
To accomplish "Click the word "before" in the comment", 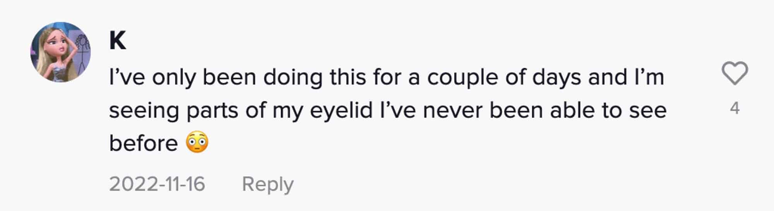I will click(143, 143).
